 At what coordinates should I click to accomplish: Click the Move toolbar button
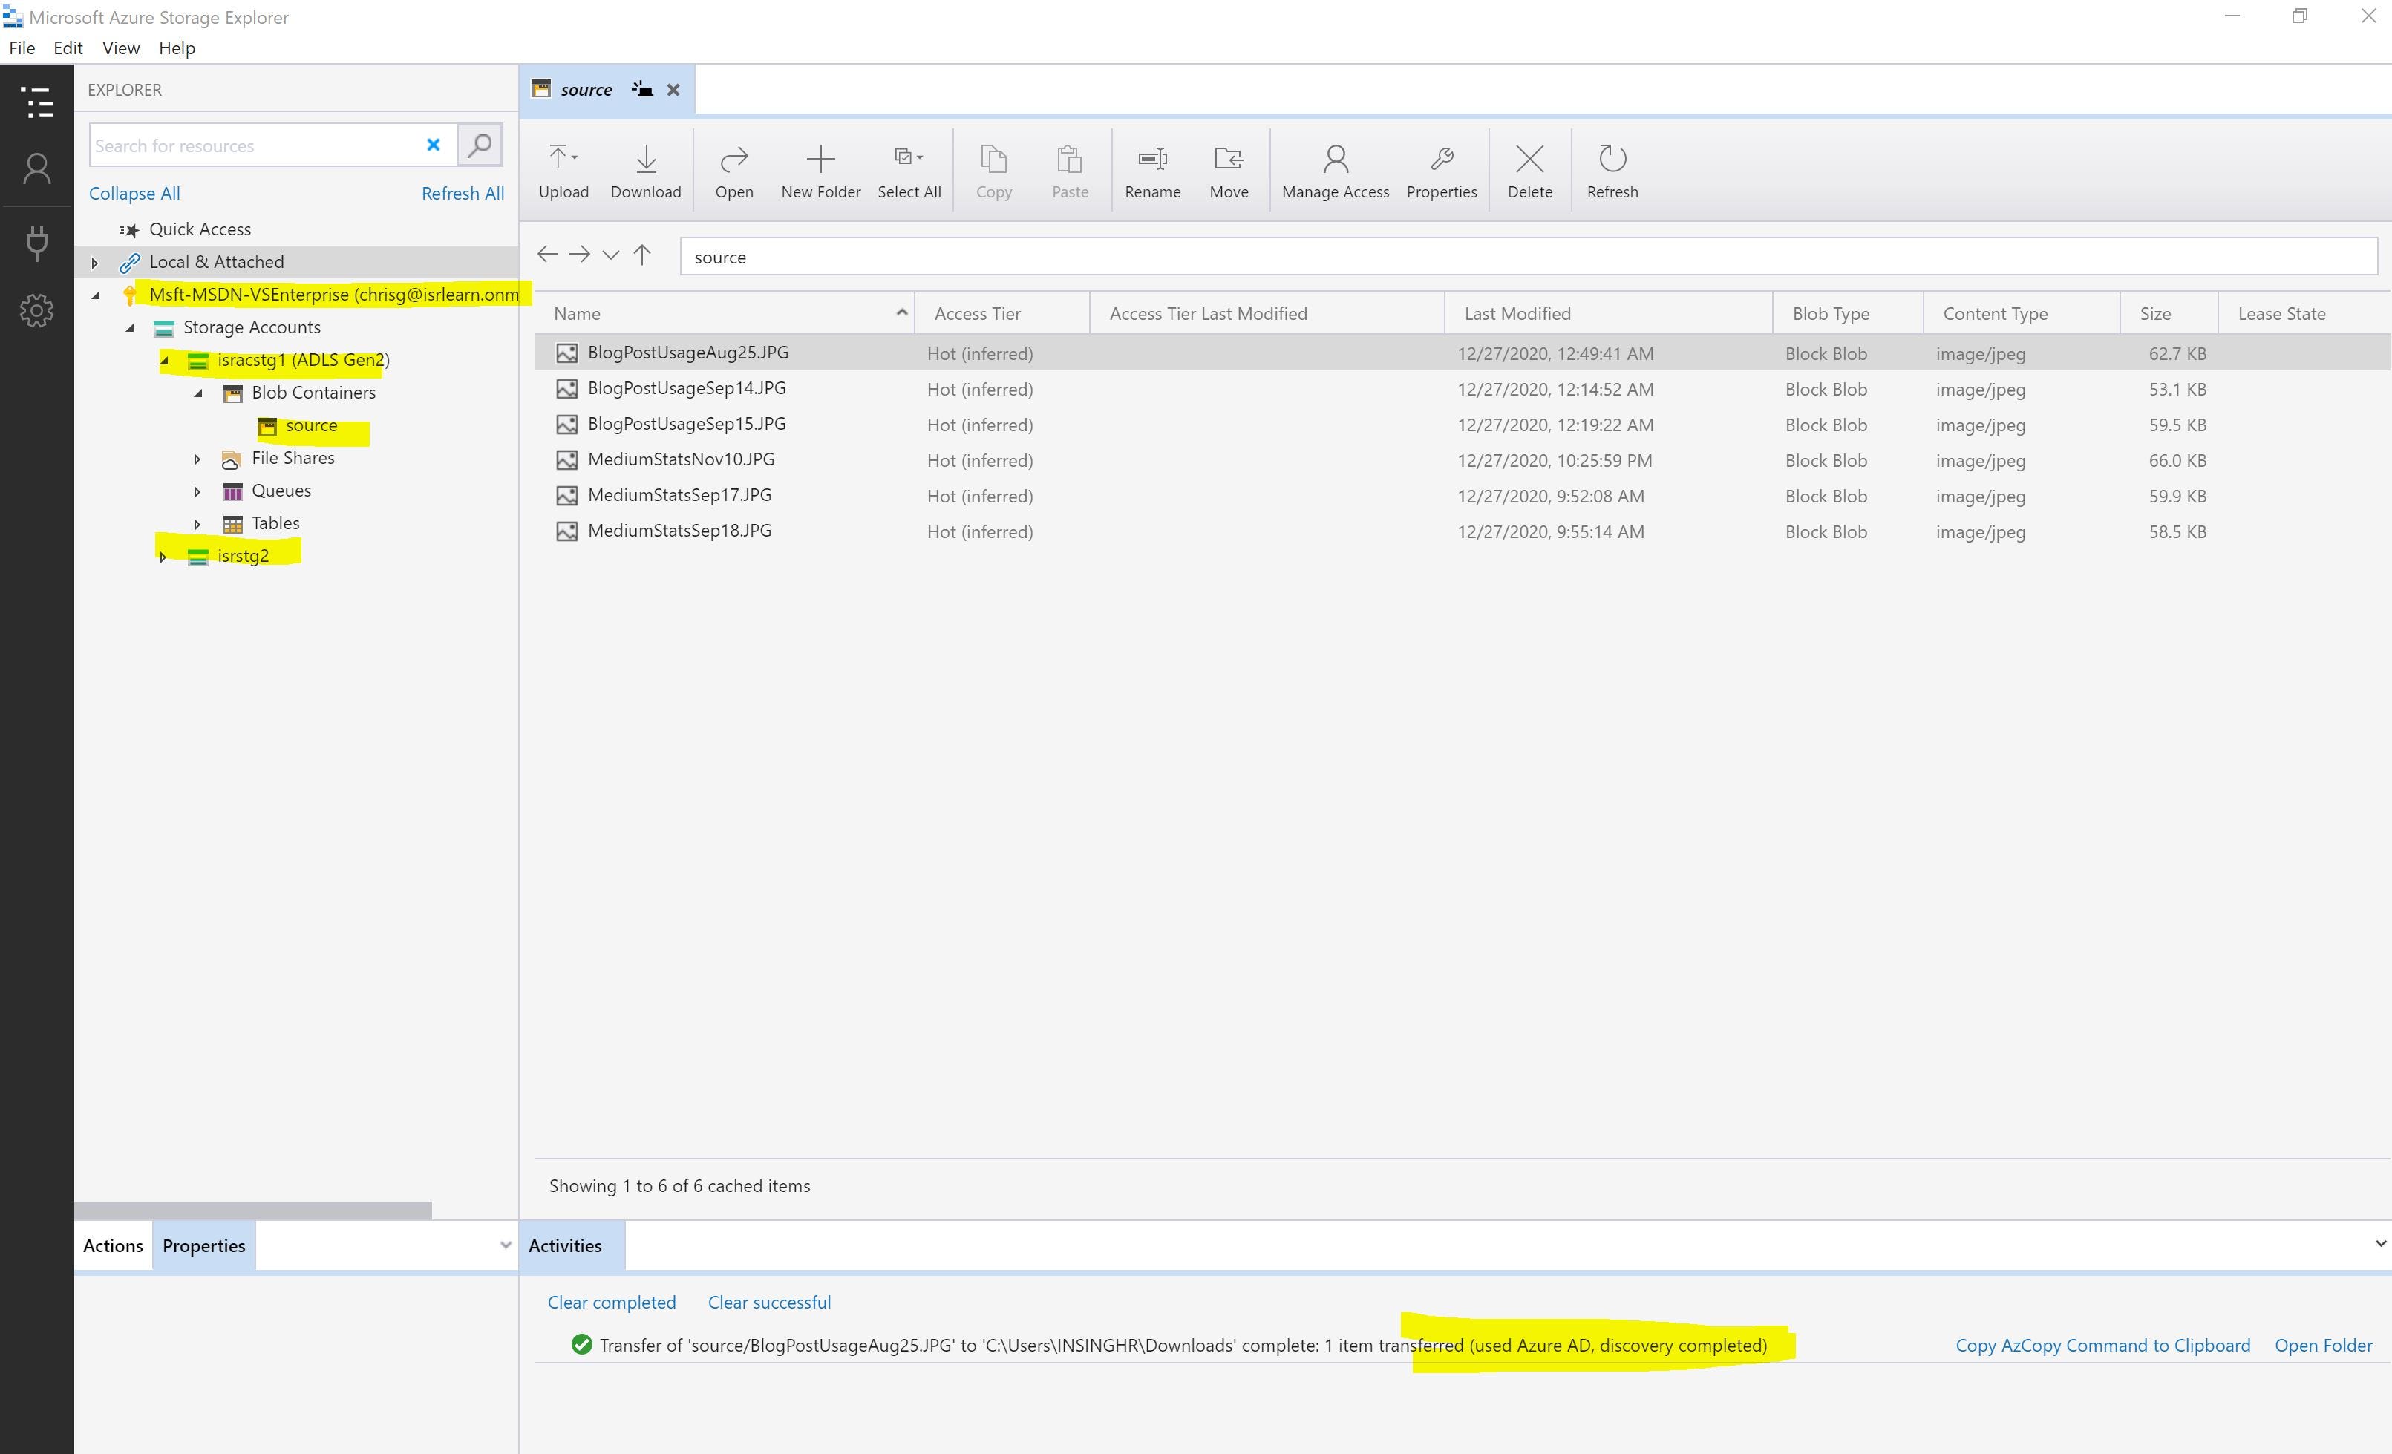coord(1229,171)
